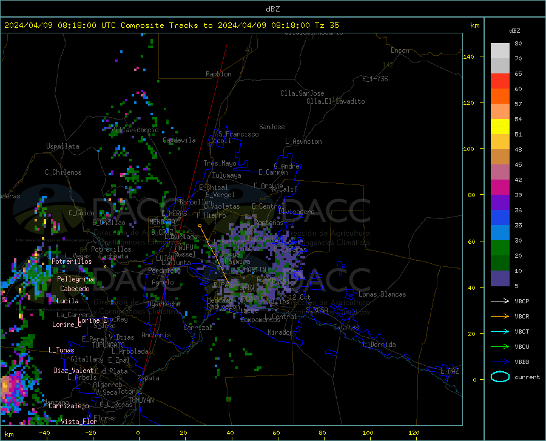The image size is (546, 441).
Task: Click the Clla.El_Cavadito map label
Action: pyautogui.click(x=335, y=101)
